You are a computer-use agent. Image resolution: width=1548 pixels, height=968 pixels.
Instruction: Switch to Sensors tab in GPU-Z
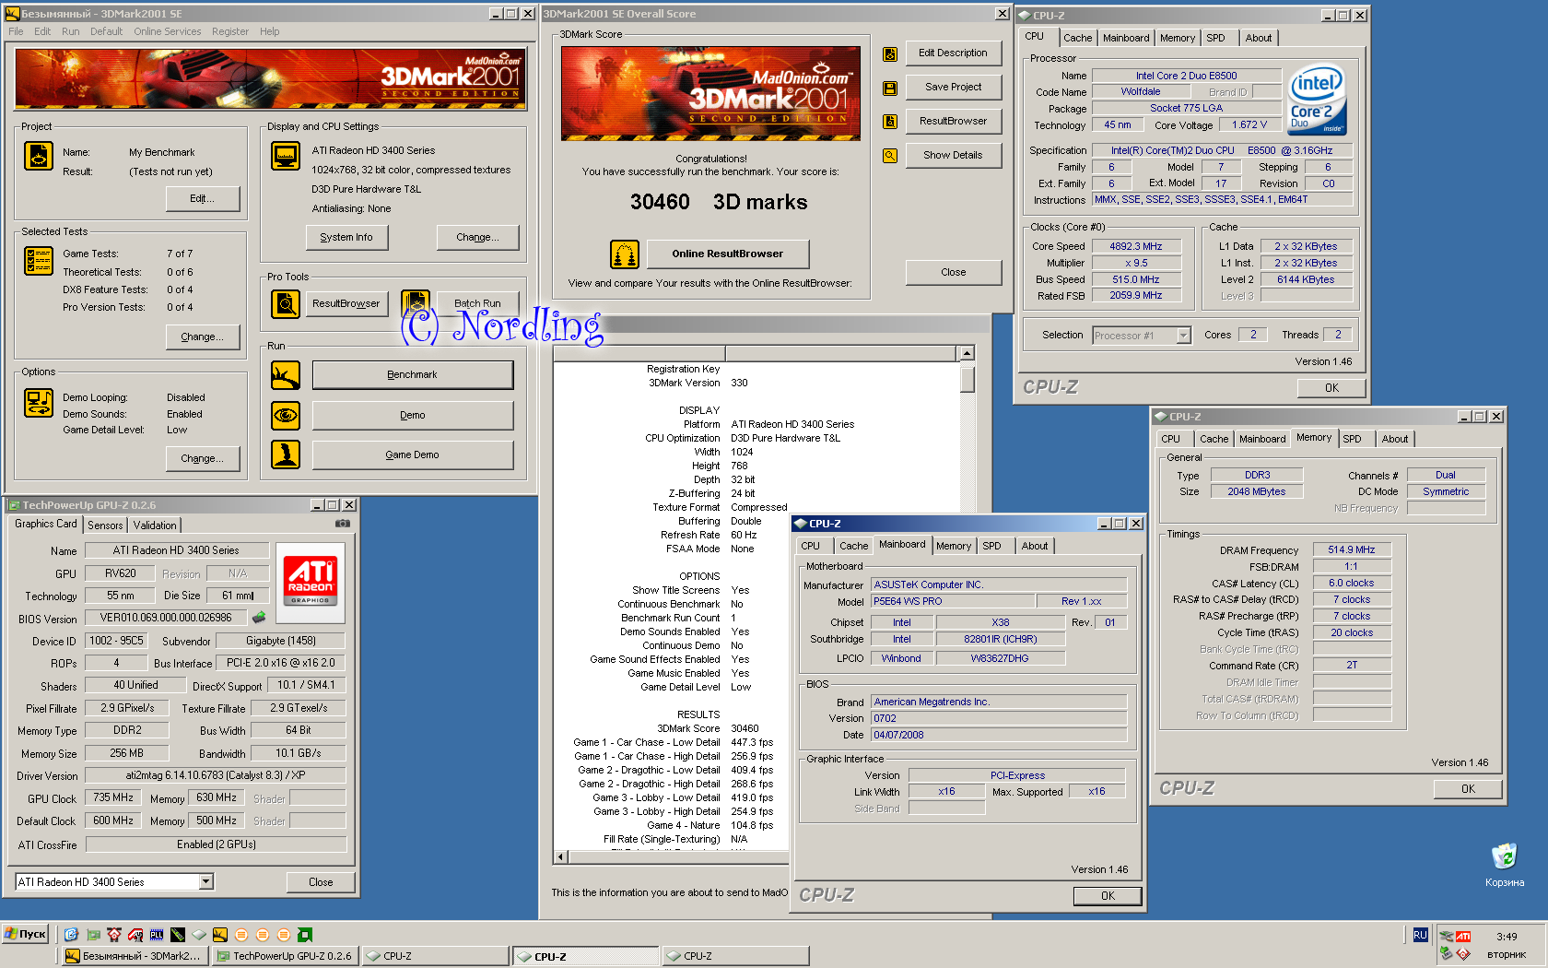[105, 525]
